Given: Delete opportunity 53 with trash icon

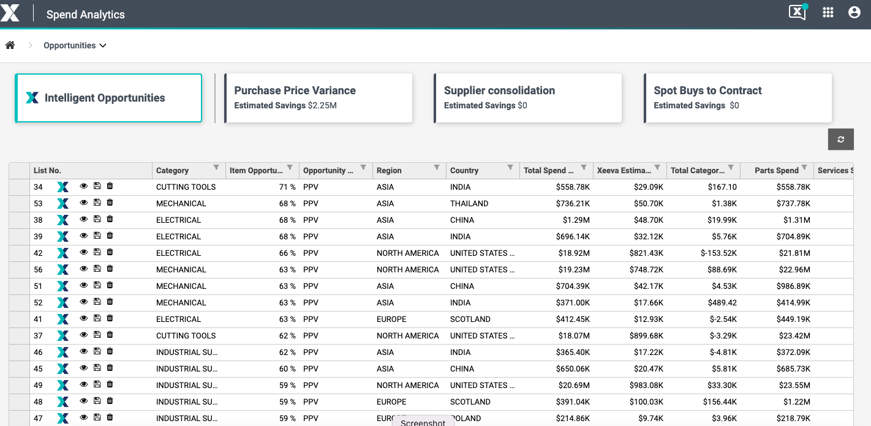Looking at the screenshot, I should tap(110, 203).
